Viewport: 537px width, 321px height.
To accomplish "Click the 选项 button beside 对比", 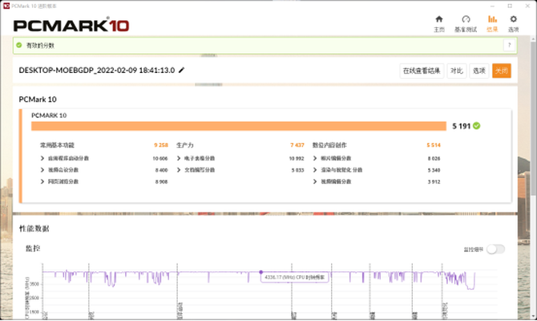I will click(478, 71).
